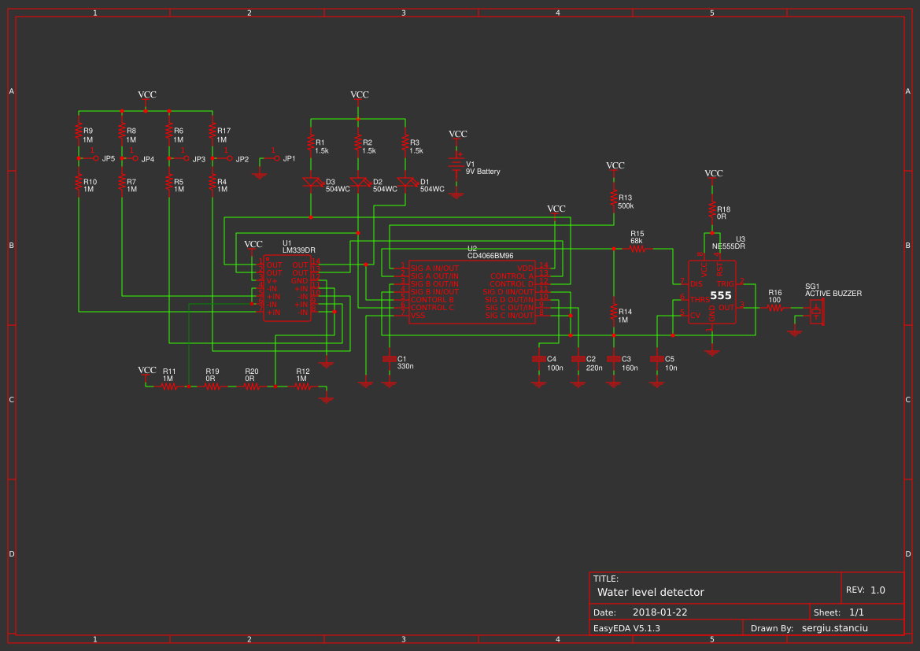Click the ground symbol below the battery
Viewport: 920px width, 651px height.
point(456,195)
